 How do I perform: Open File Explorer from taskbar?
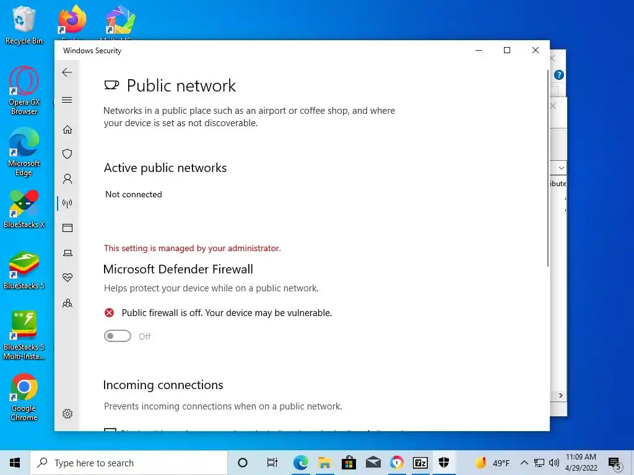(324, 463)
